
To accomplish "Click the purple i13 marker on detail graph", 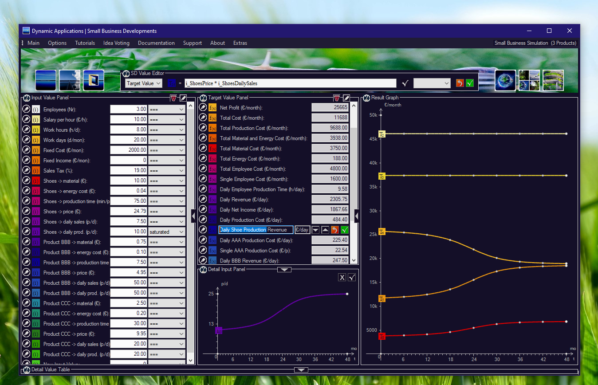I will [219, 330].
